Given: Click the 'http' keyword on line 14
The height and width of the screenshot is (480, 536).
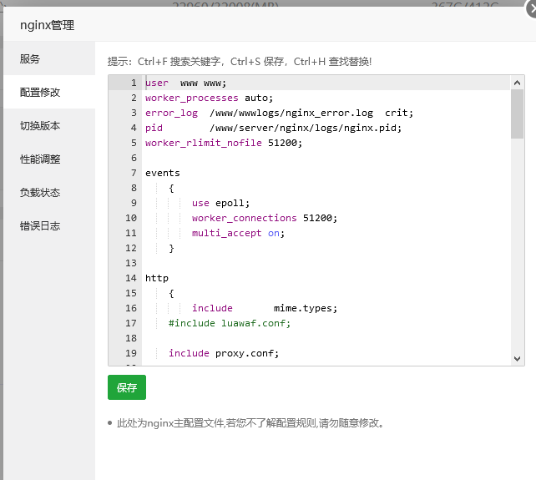Looking at the screenshot, I should [x=157, y=278].
